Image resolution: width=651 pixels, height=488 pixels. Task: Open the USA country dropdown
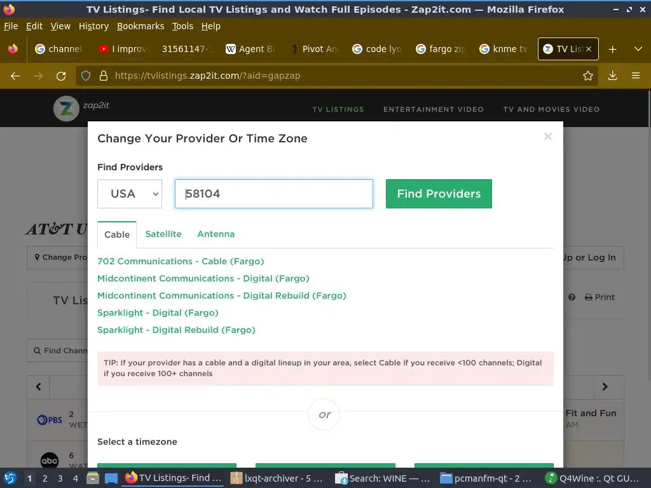(130, 194)
